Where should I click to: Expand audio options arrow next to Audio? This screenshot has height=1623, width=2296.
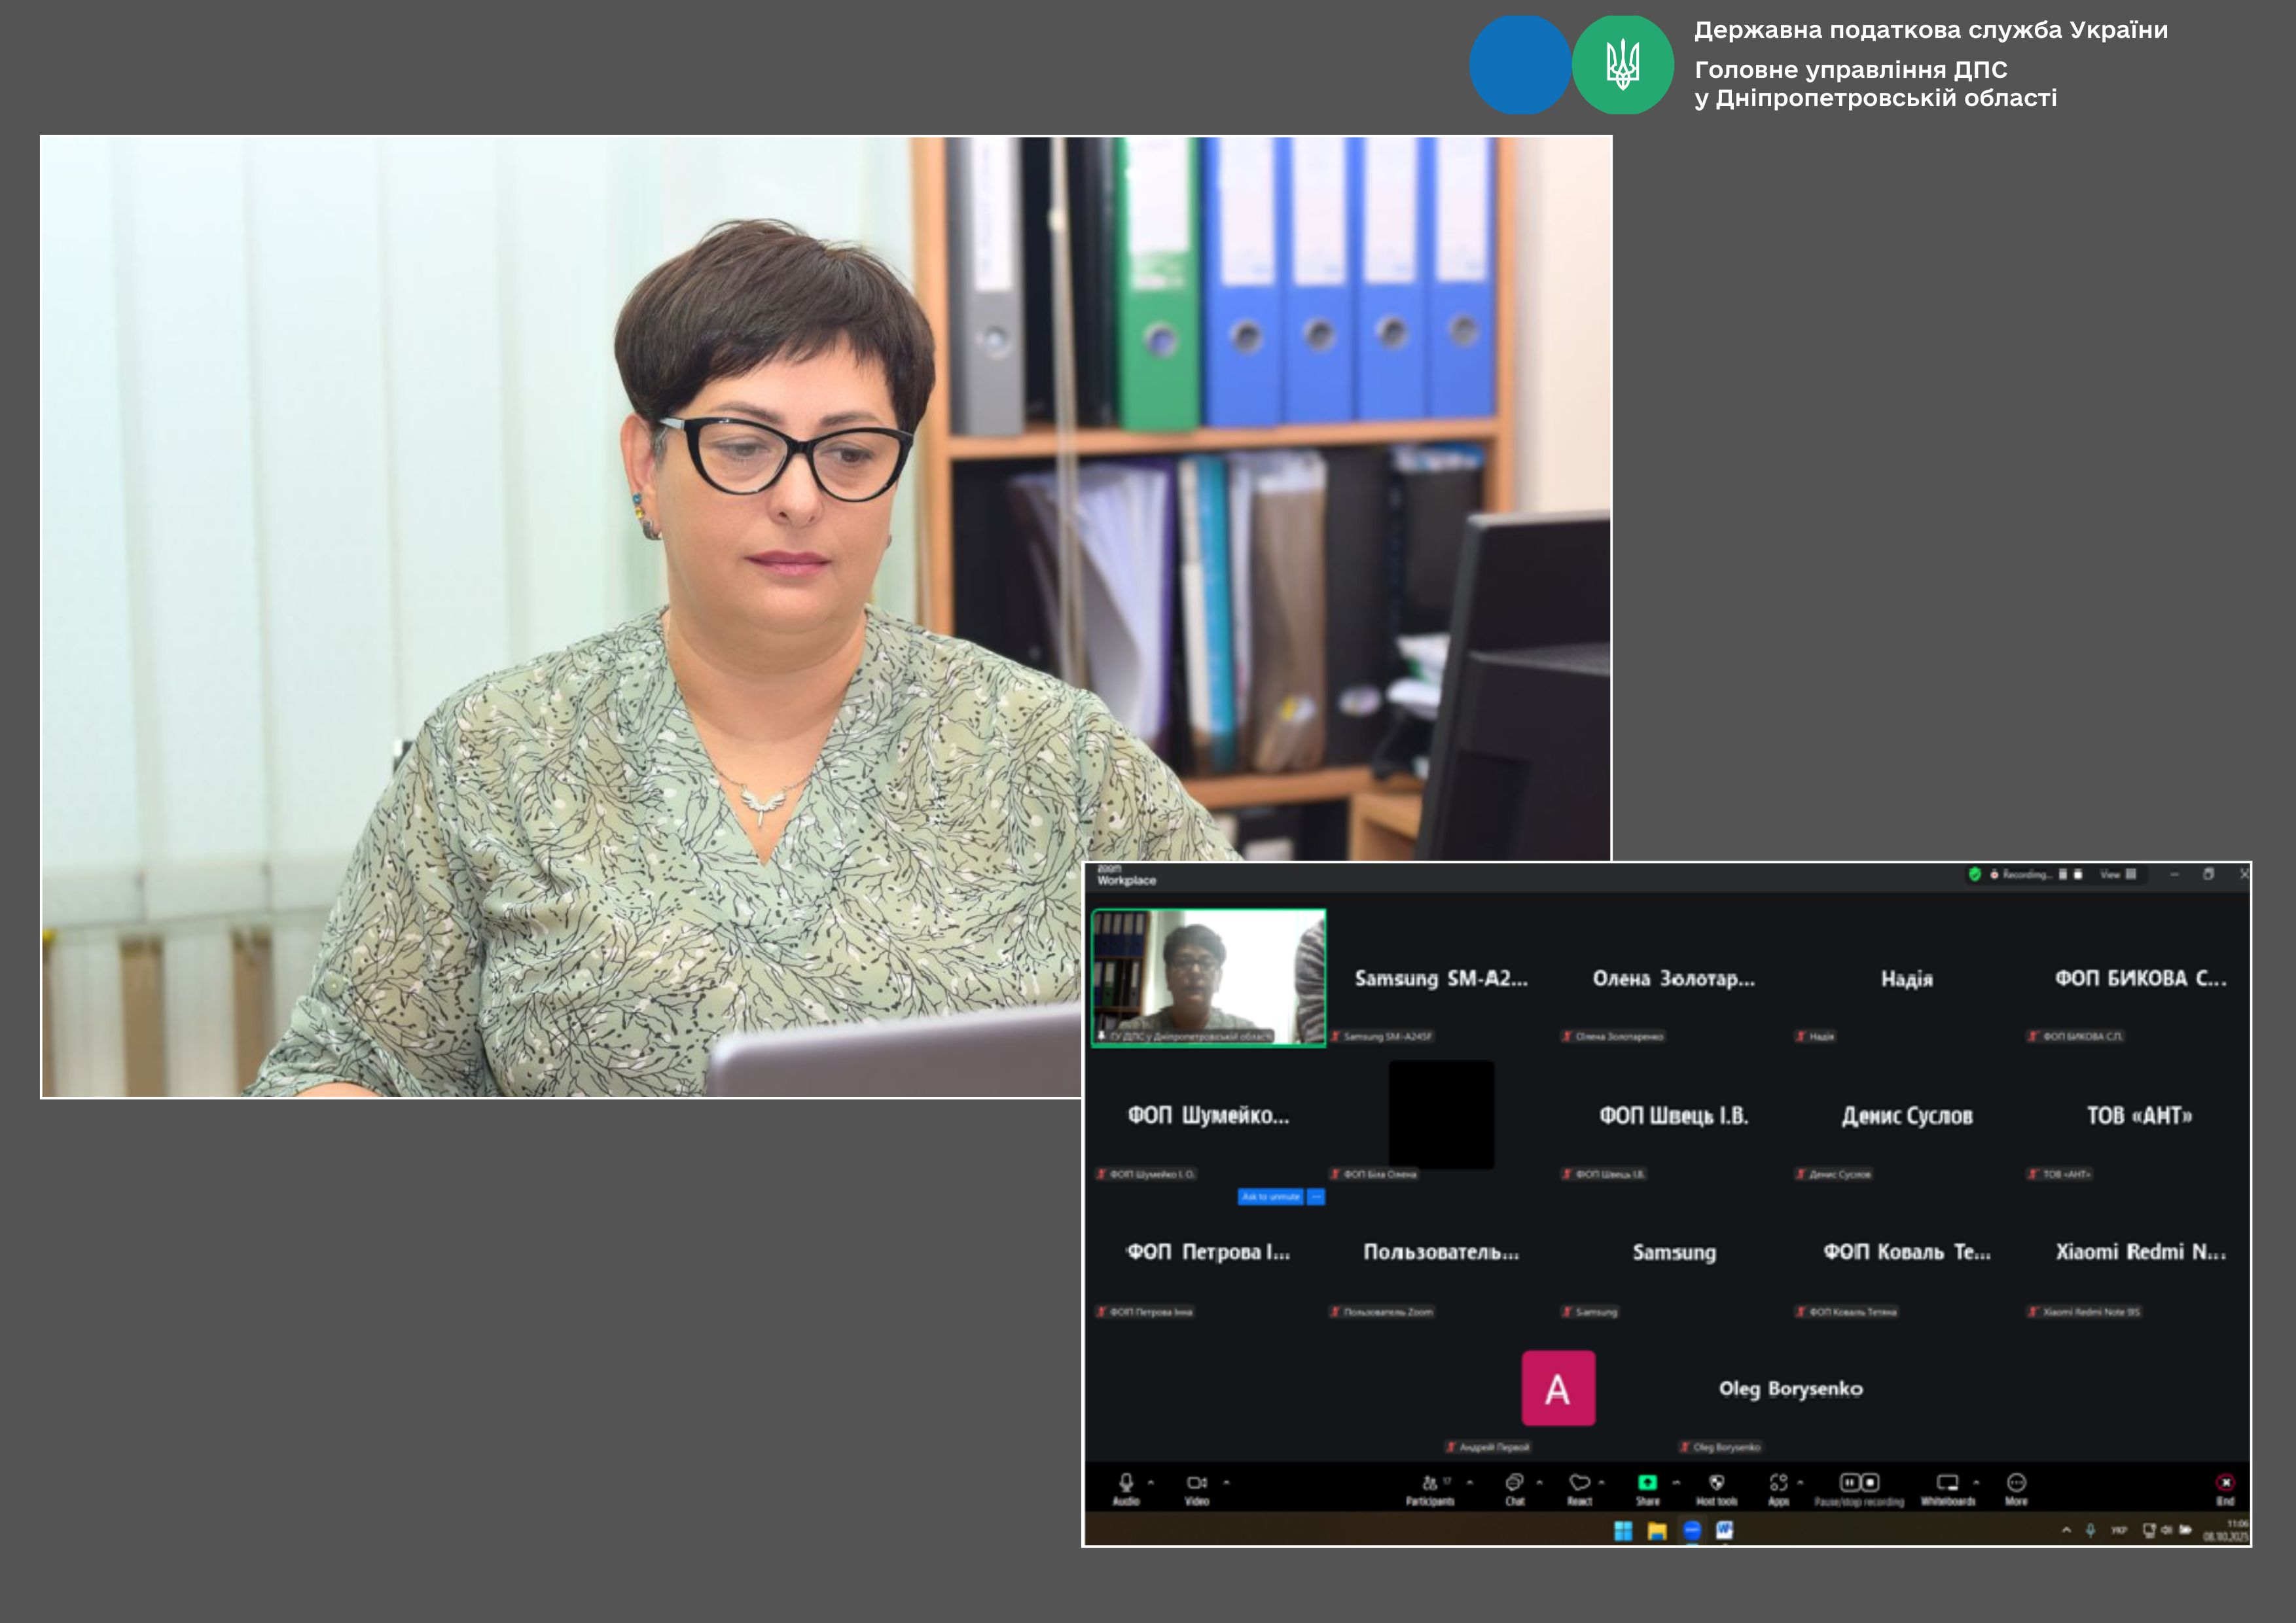click(1151, 1482)
